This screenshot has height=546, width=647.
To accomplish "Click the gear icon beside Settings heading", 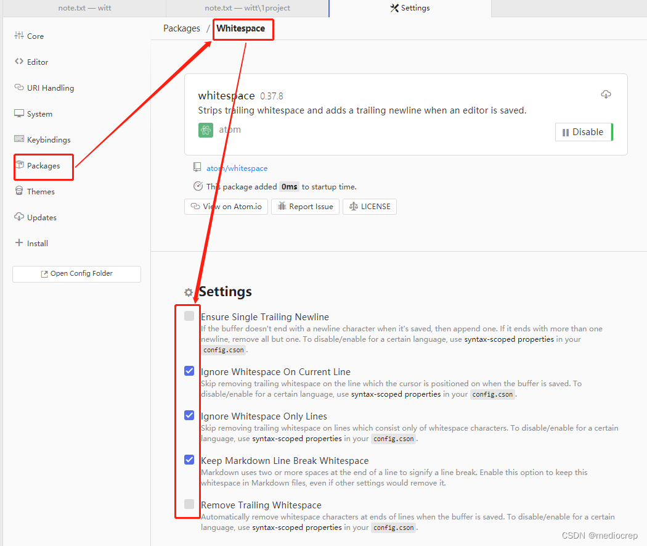I will pos(189,292).
